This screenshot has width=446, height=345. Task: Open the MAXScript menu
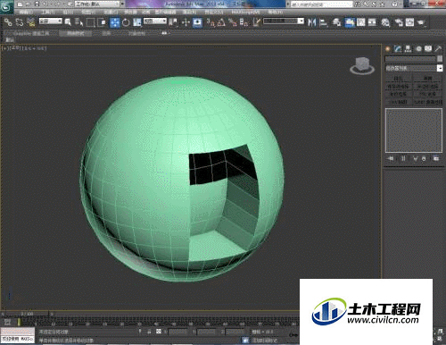(245, 13)
